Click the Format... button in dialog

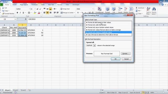(x=126, y=54)
